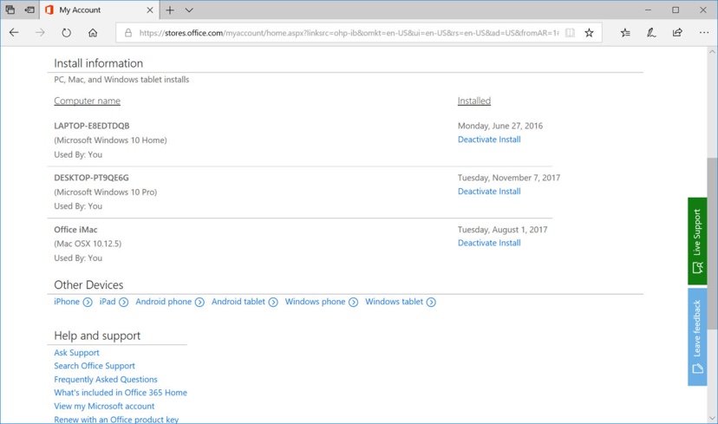718x424 pixels.
Task: Click the browser refresh icon
Action: click(66, 33)
